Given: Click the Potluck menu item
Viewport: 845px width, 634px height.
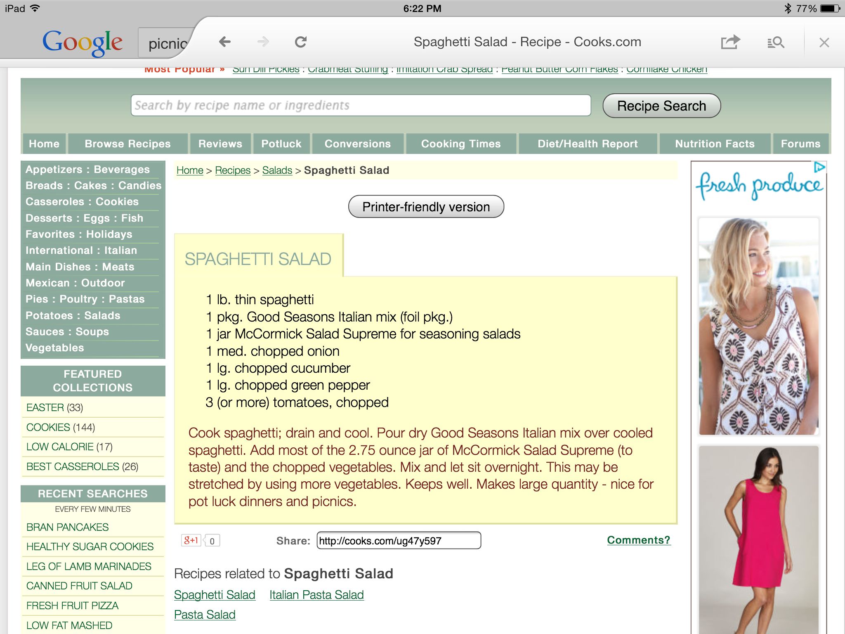Looking at the screenshot, I should (280, 143).
